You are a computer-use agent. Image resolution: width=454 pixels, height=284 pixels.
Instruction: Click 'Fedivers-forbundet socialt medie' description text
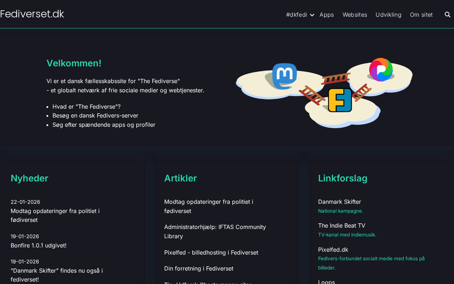(371, 263)
